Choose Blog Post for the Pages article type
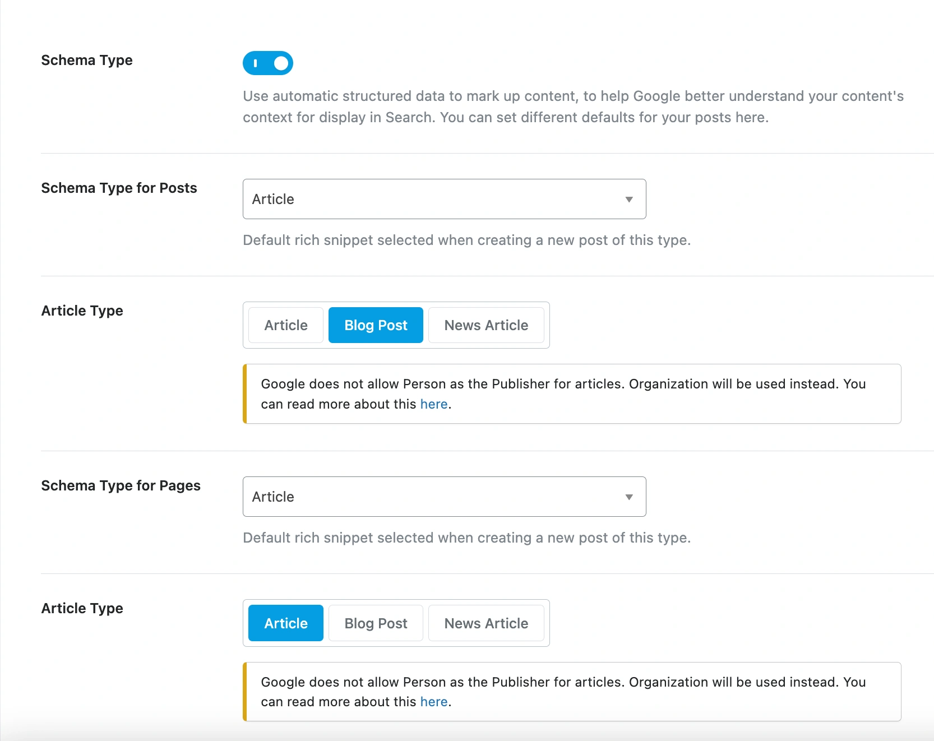This screenshot has height=741, width=934. click(x=376, y=623)
